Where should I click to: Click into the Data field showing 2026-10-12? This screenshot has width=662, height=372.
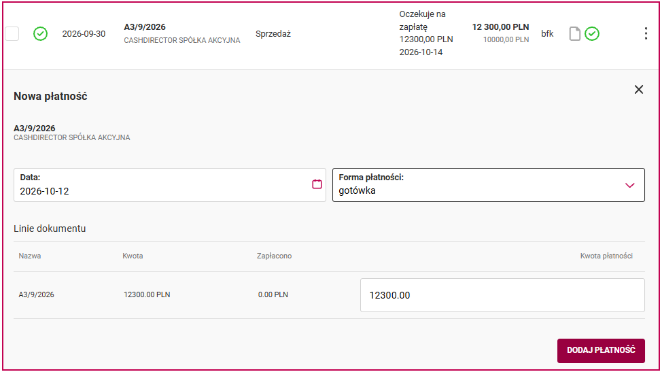coord(170,185)
